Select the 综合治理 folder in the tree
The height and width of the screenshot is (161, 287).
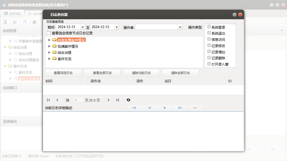click(x=64, y=53)
